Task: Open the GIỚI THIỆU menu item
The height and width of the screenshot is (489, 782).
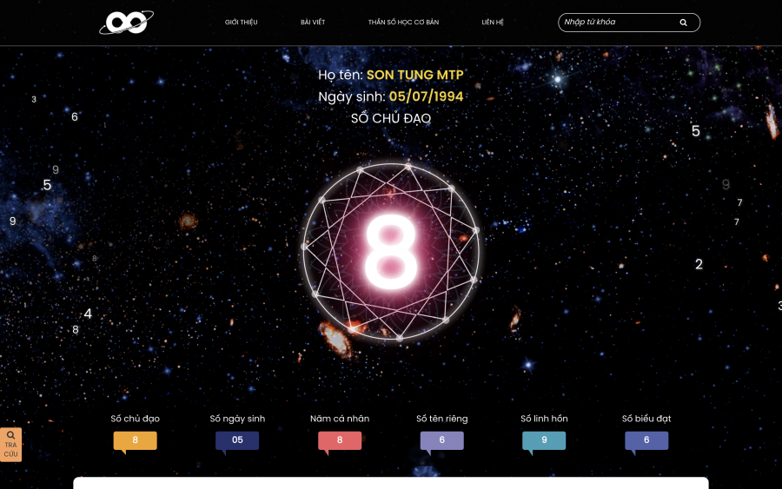Action: (x=241, y=23)
